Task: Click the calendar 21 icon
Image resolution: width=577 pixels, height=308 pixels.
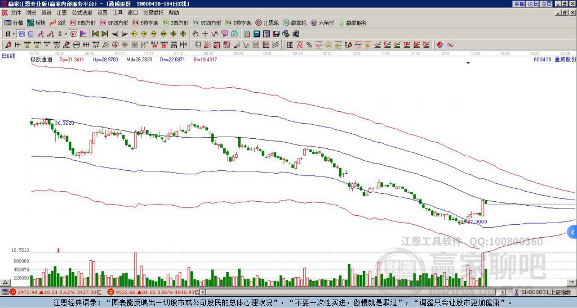Action: 247,34
